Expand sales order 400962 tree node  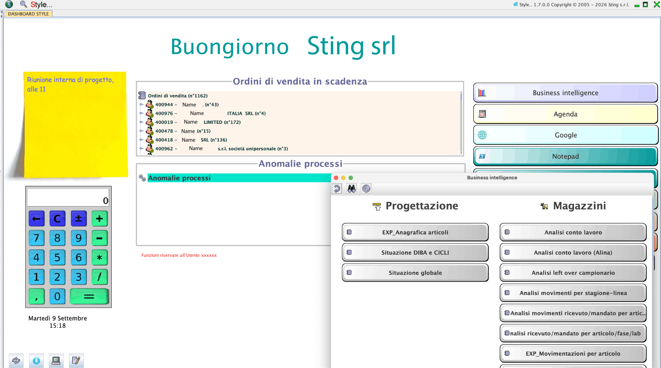click(x=141, y=149)
